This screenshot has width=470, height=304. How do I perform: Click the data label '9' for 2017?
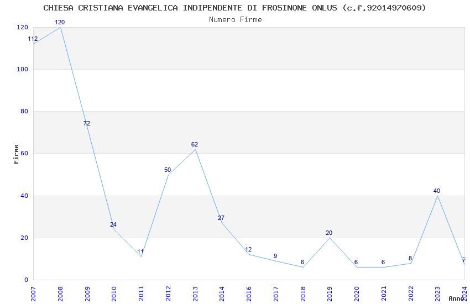coord(275,256)
